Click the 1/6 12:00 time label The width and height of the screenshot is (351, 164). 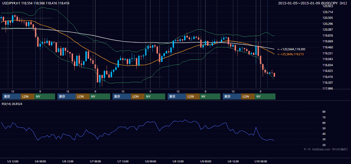coord(68,162)
